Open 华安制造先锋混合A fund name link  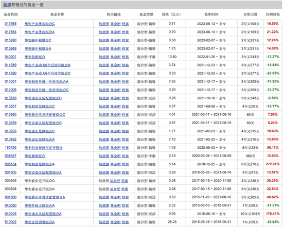coord(40,164)
